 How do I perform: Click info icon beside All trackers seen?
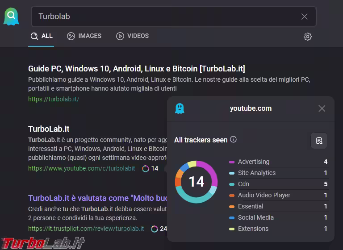[233, 139]
